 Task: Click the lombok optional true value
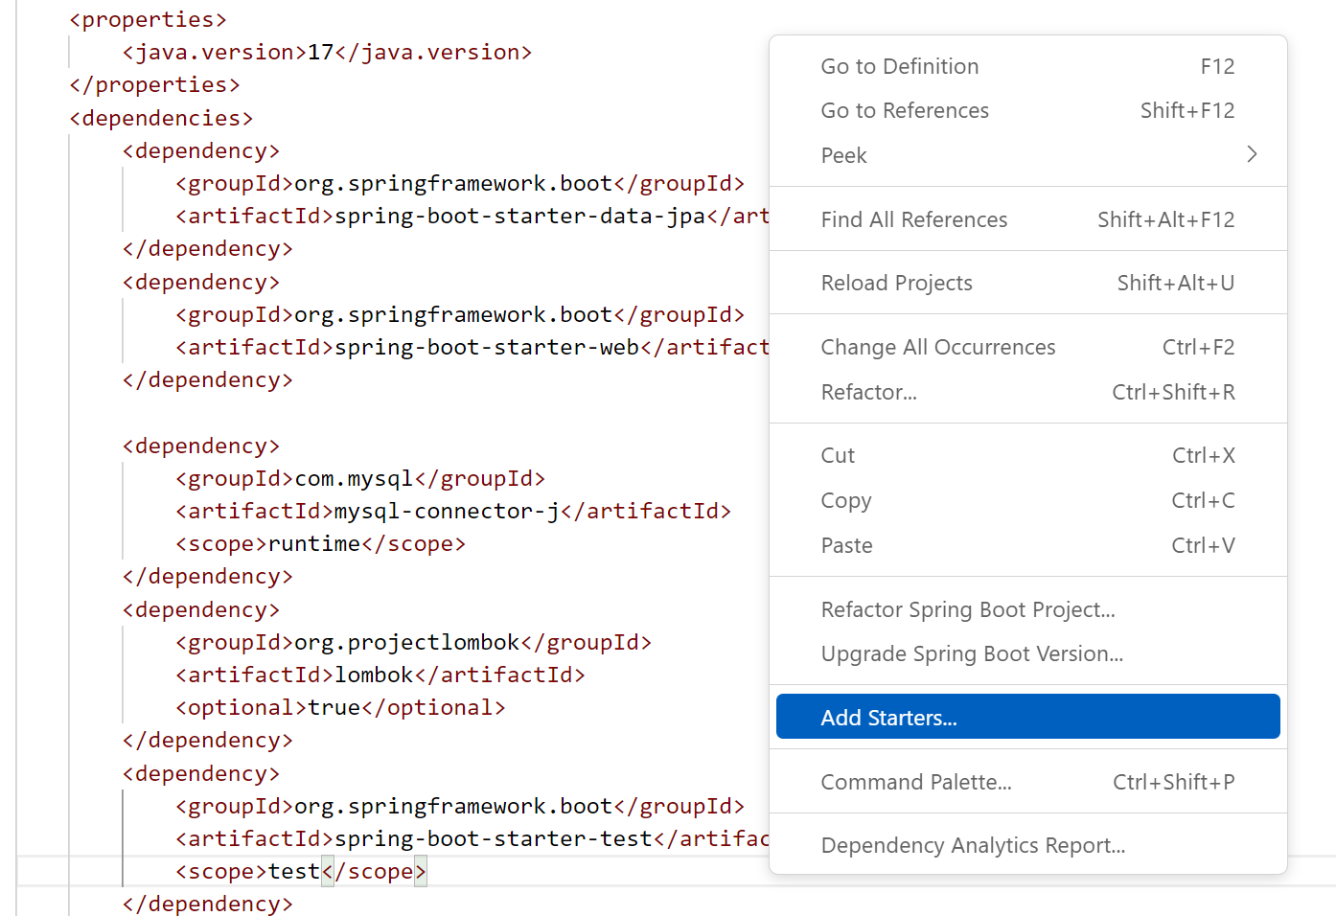coord(334,707)
